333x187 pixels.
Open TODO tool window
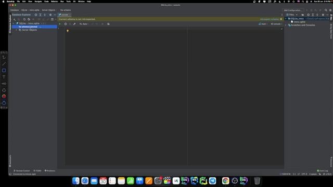click(x=37, y=171)
